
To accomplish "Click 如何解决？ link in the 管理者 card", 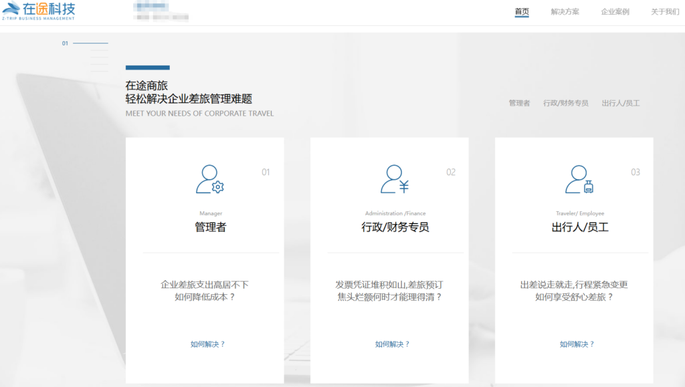I will [x=208, y=344].
